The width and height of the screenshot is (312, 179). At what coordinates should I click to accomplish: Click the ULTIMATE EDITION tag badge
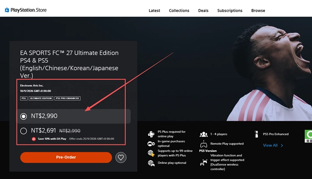[x=41, y=98]
